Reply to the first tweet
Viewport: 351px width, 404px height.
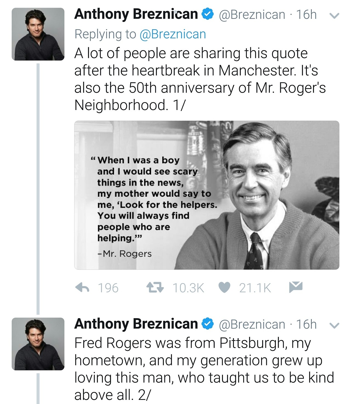pos(82,287)
